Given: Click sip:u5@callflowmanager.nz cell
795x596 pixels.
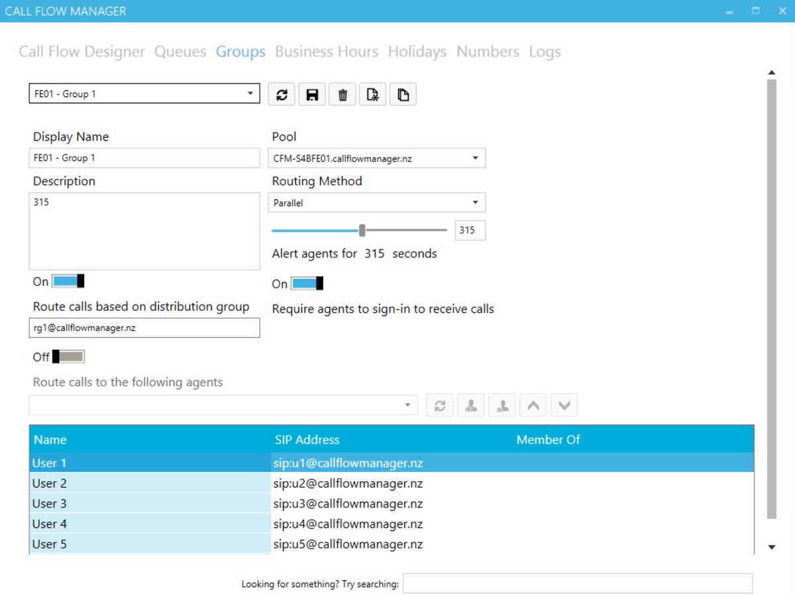Looking at the screenshot, I should [348, 544].
